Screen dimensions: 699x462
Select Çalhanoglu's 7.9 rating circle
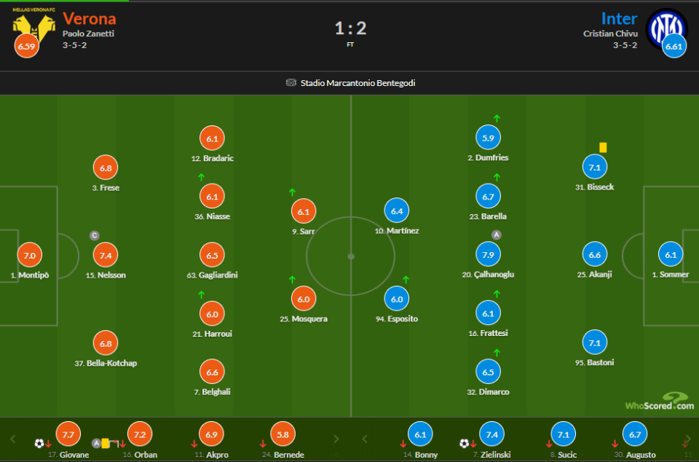[x=488, y=254]
